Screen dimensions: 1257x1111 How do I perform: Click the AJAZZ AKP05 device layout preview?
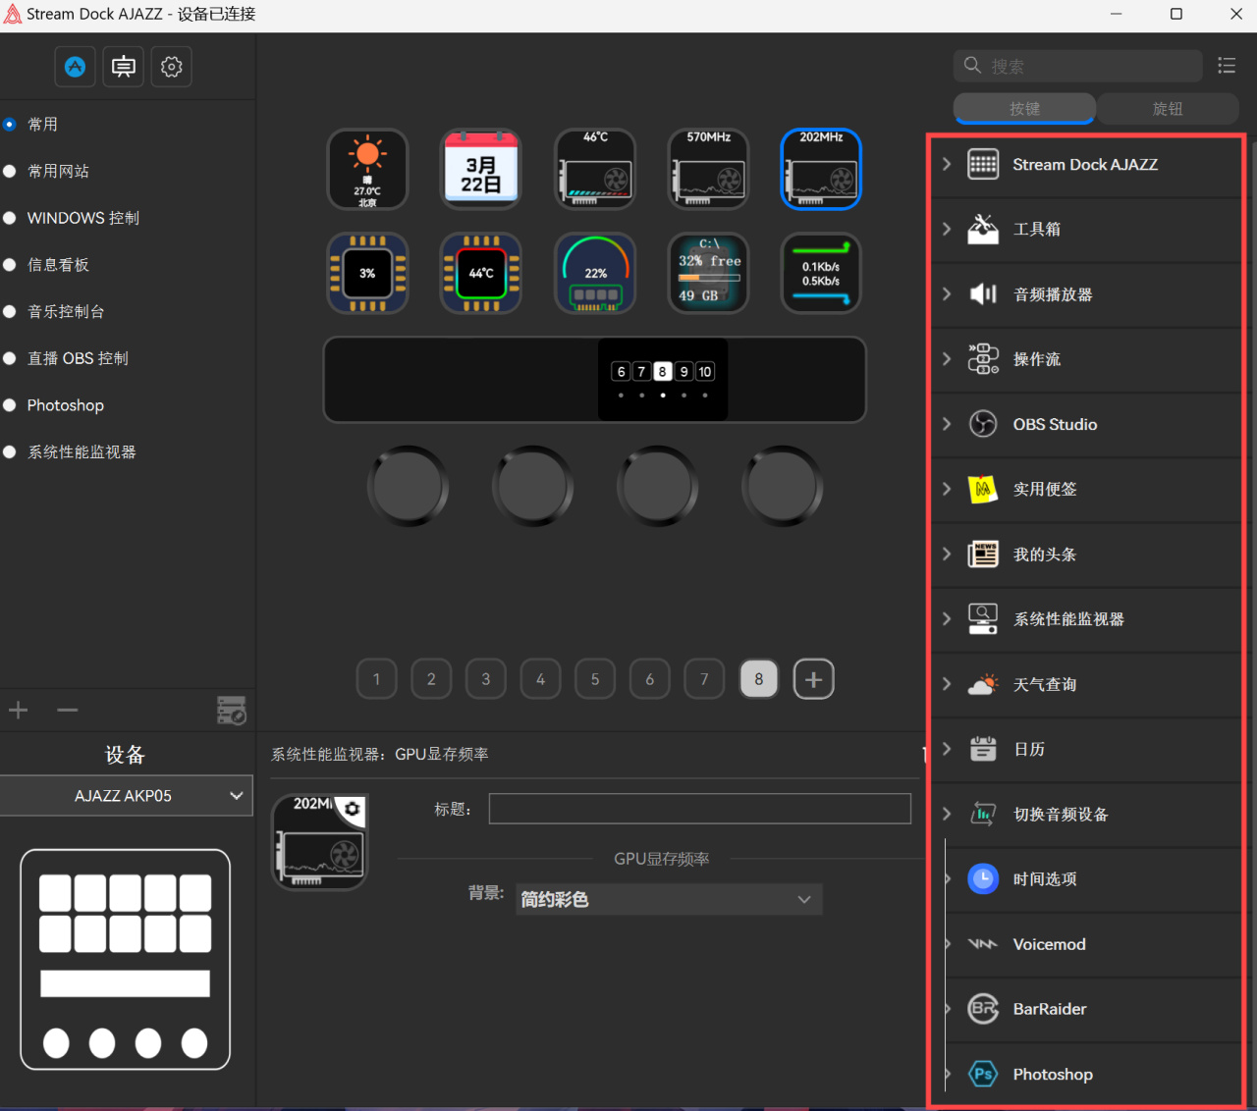pyautogui.click(x=126, y=959)
